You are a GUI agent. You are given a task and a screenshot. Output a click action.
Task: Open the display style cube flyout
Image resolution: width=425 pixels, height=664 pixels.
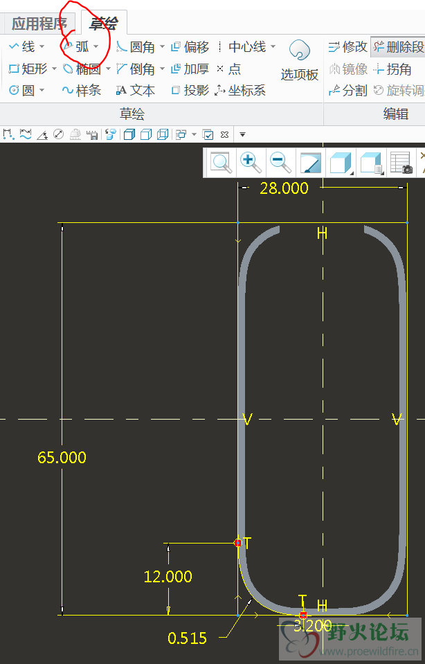pyautogui.click(x=341, y=163)
